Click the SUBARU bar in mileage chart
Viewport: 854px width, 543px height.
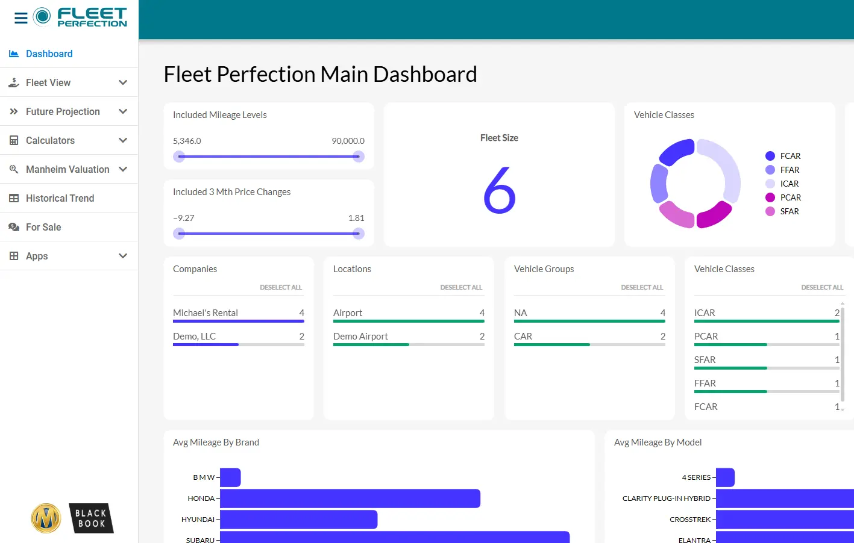pyautogui.click(x=395, y=537)
